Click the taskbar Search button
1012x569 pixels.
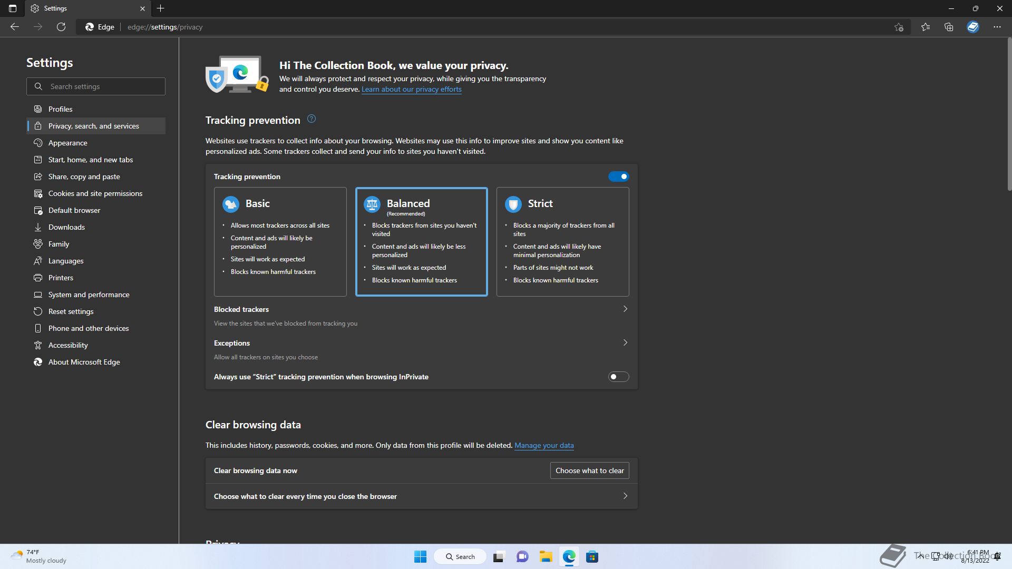(x=460, y=556)
